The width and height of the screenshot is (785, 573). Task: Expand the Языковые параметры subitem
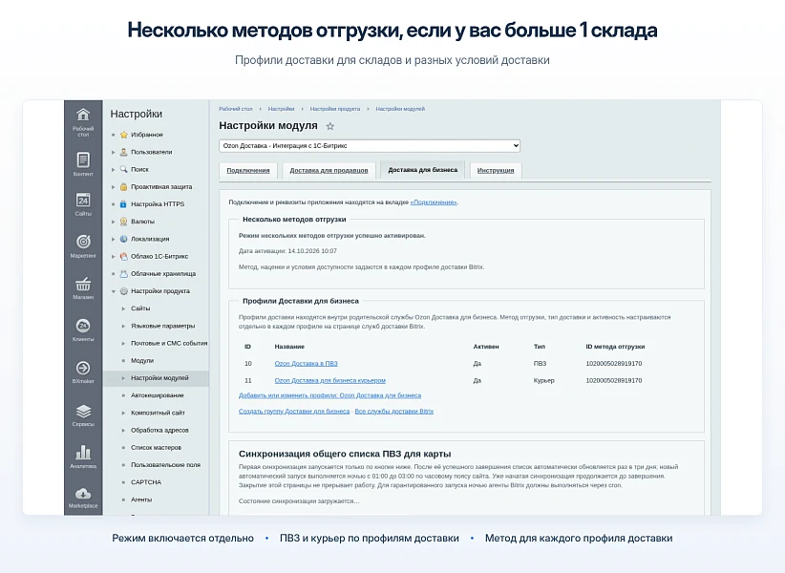pyautogui.click(x=123, y=326)
